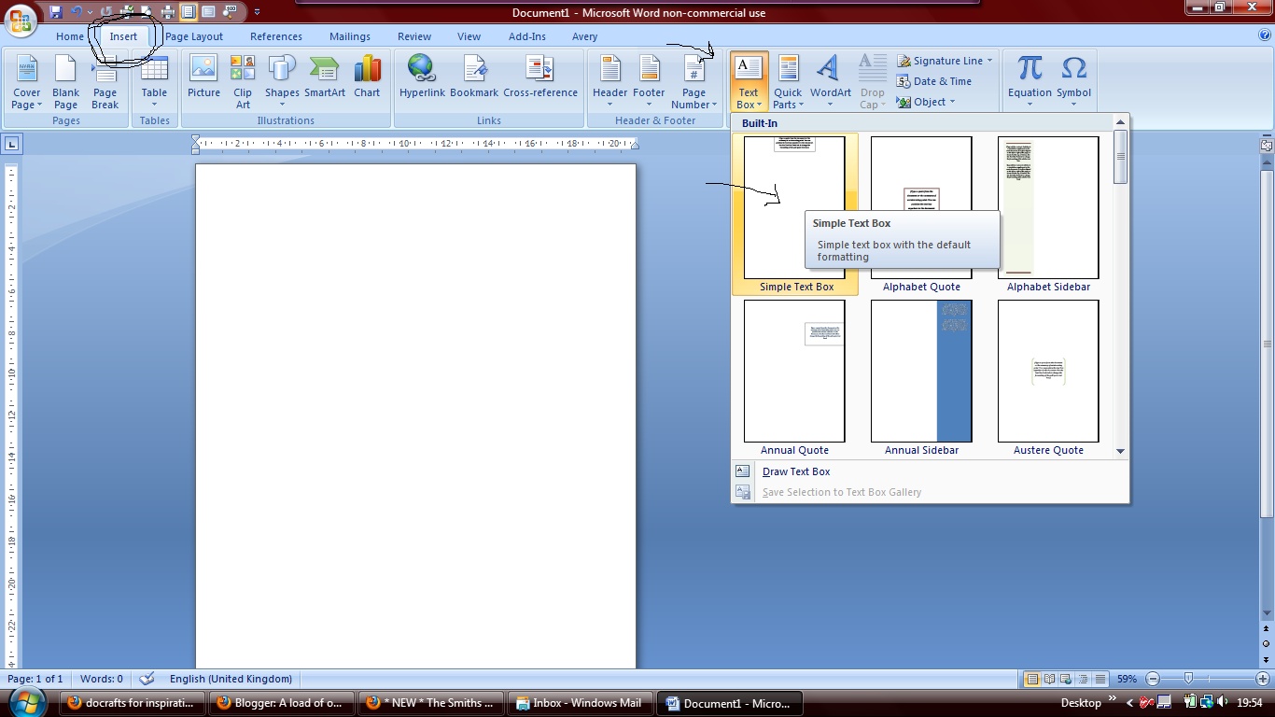Screen dimensions: 1275x717
Task: Click the gallery scrollbar up arrow
Action: (1121, 122)
